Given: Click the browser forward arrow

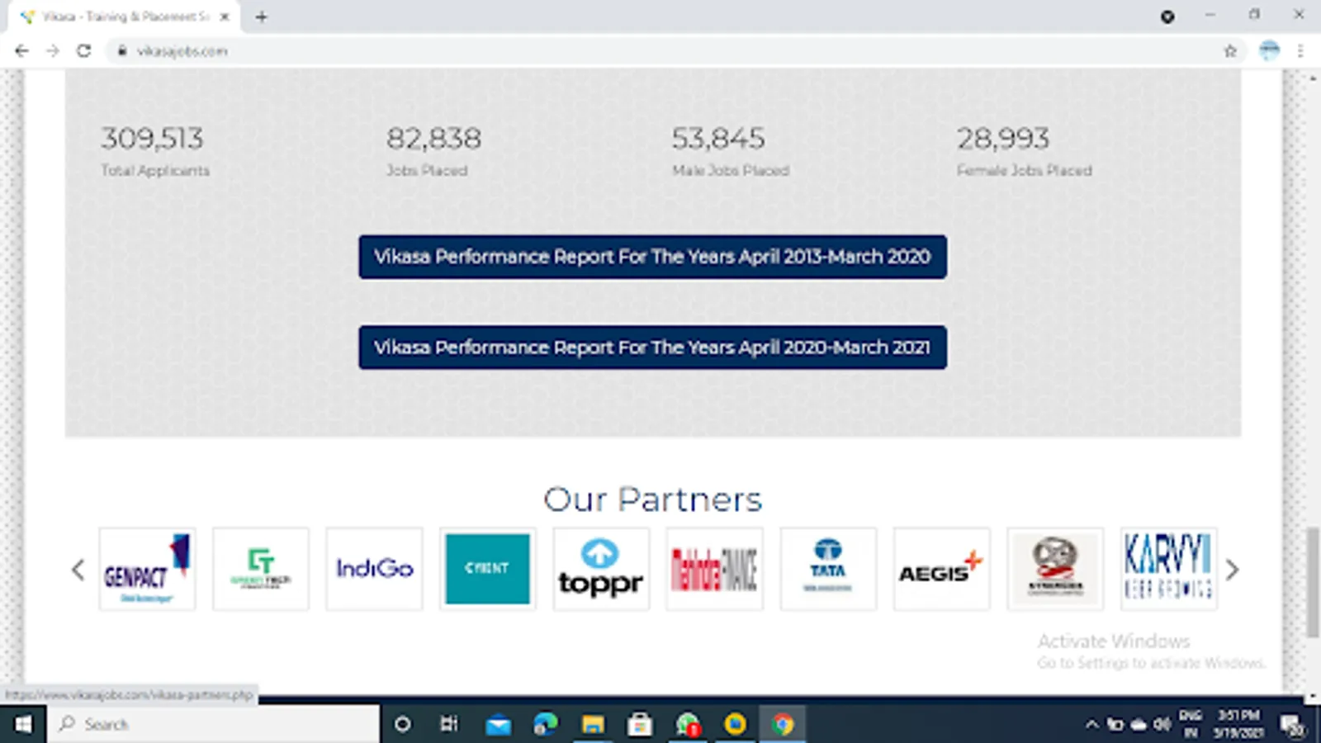Looking at the screenshot, I should (x=53, y=51).
